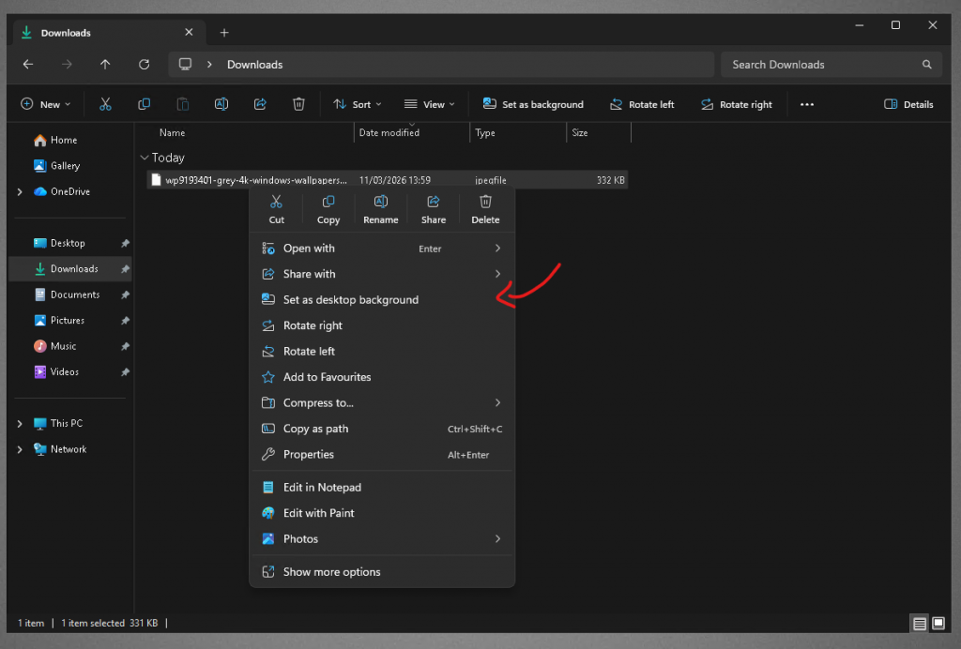Click Rotate right in the toolbar
This screenshot has height=649, width=961.
pos(737,105)
